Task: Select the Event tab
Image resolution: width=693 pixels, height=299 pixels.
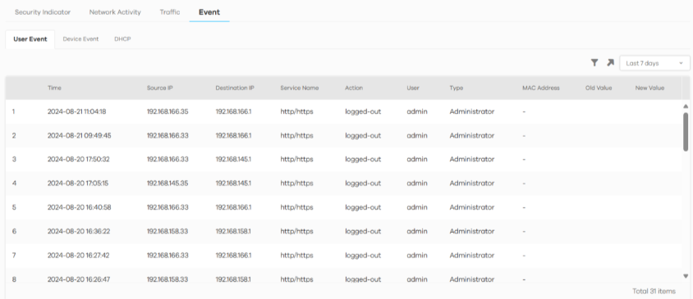Action: [209, 12]
